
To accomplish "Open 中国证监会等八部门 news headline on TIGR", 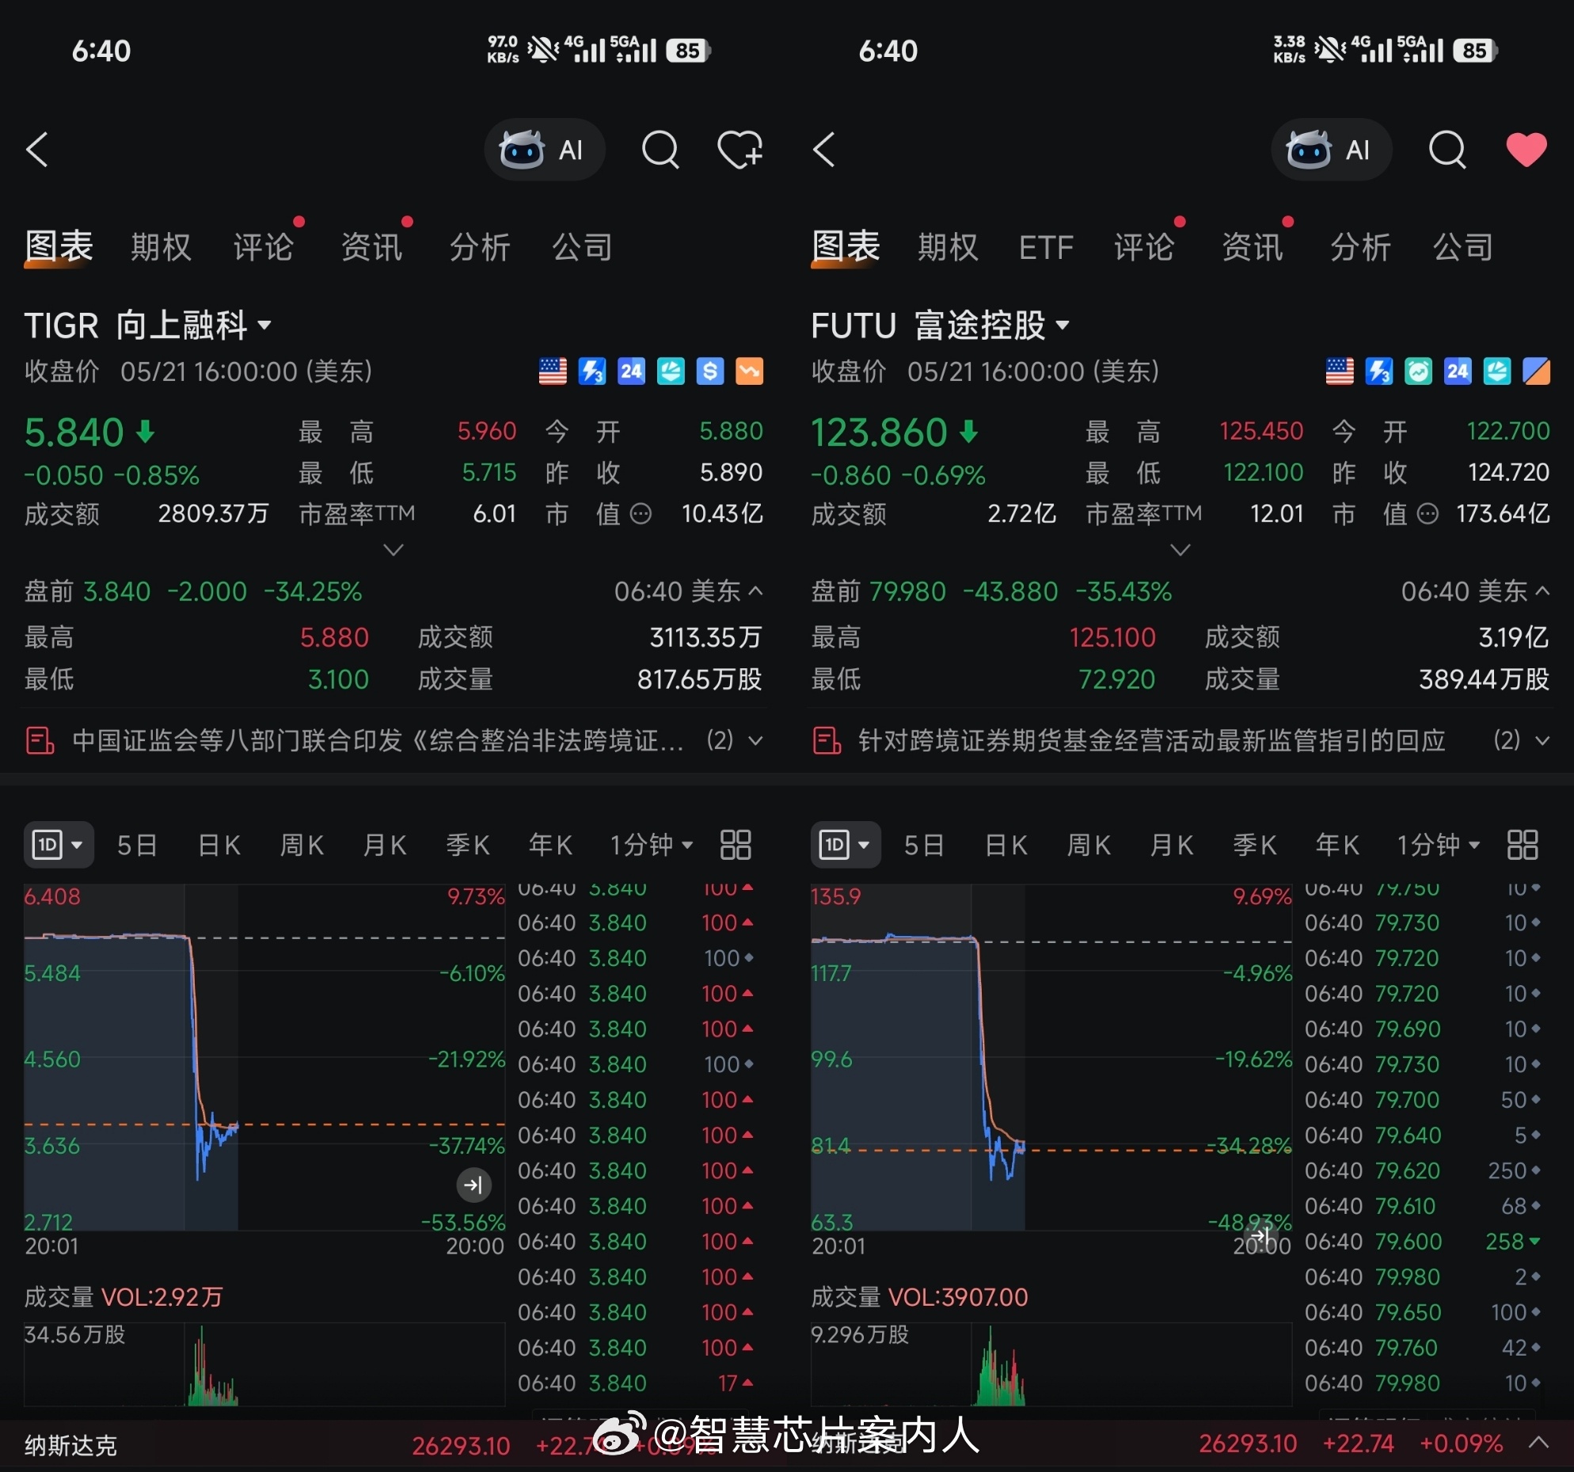I will coord(378,740).
